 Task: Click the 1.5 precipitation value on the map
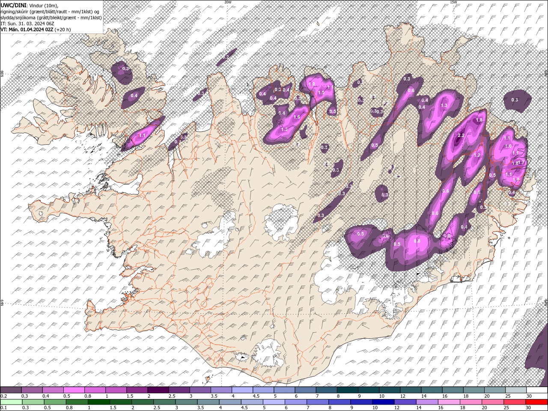point(321,92)
